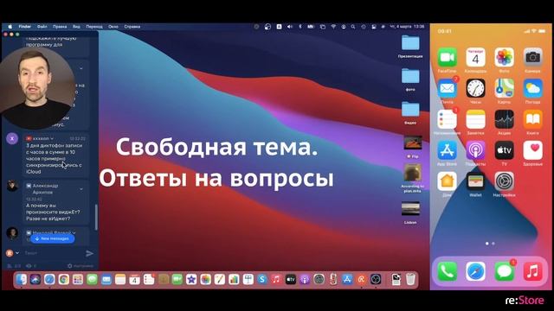This screenshot has height=311, width=554.
Task: Tap the Clock app on the iPhone
Action: click(475, 88)
